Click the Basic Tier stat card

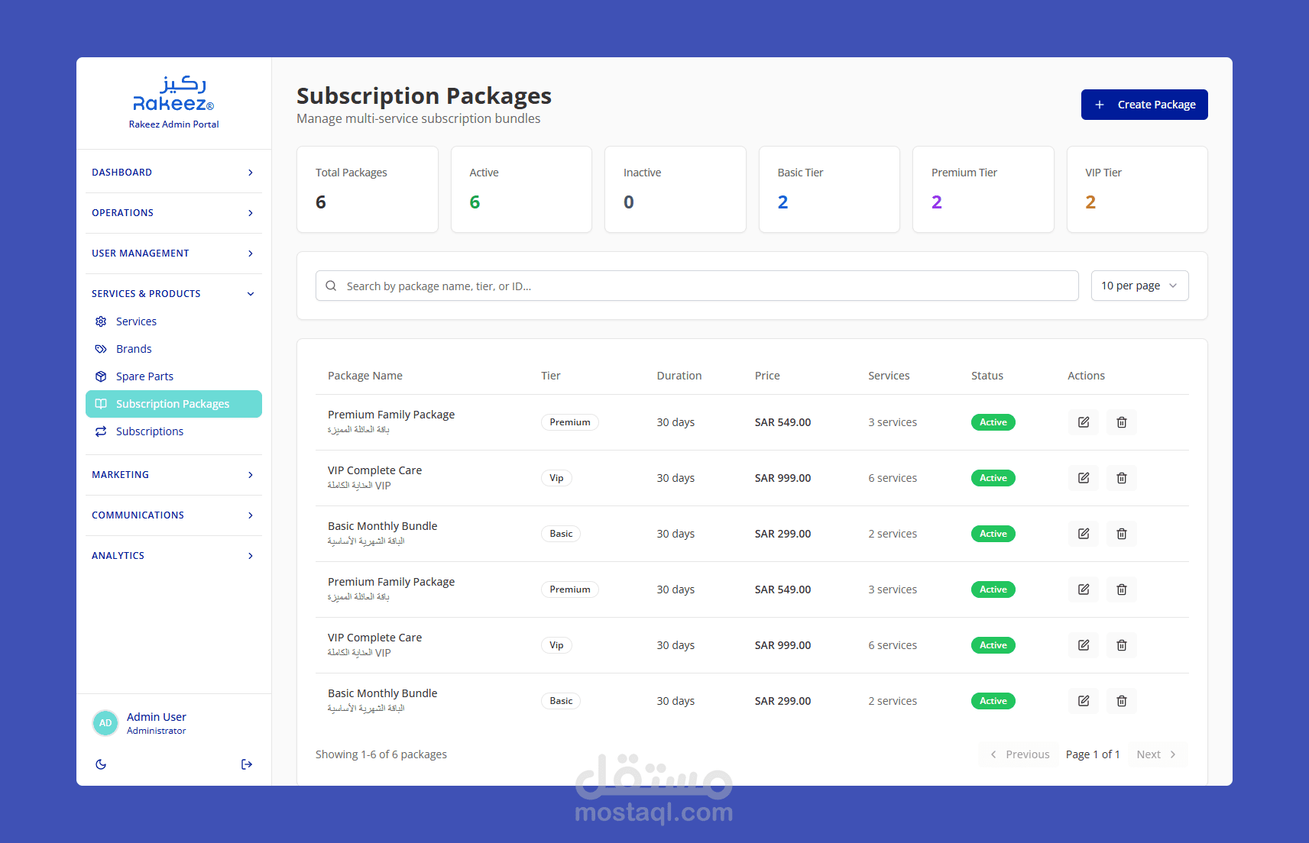click(829, 189)
